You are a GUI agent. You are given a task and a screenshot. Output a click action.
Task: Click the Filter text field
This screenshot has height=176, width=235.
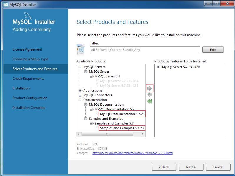(145, 50)
